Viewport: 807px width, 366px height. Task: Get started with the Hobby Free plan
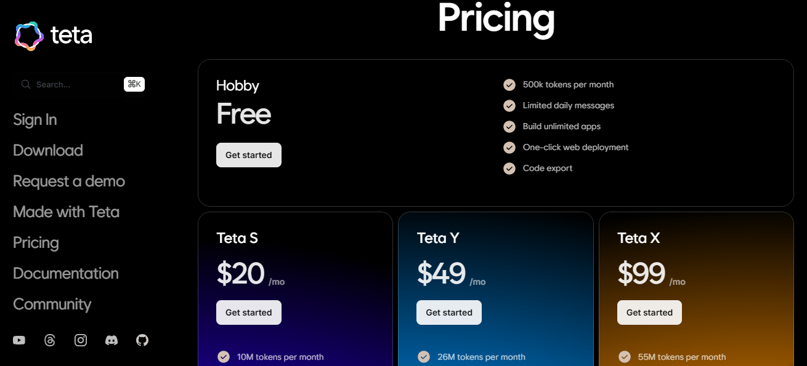[249, 155]
